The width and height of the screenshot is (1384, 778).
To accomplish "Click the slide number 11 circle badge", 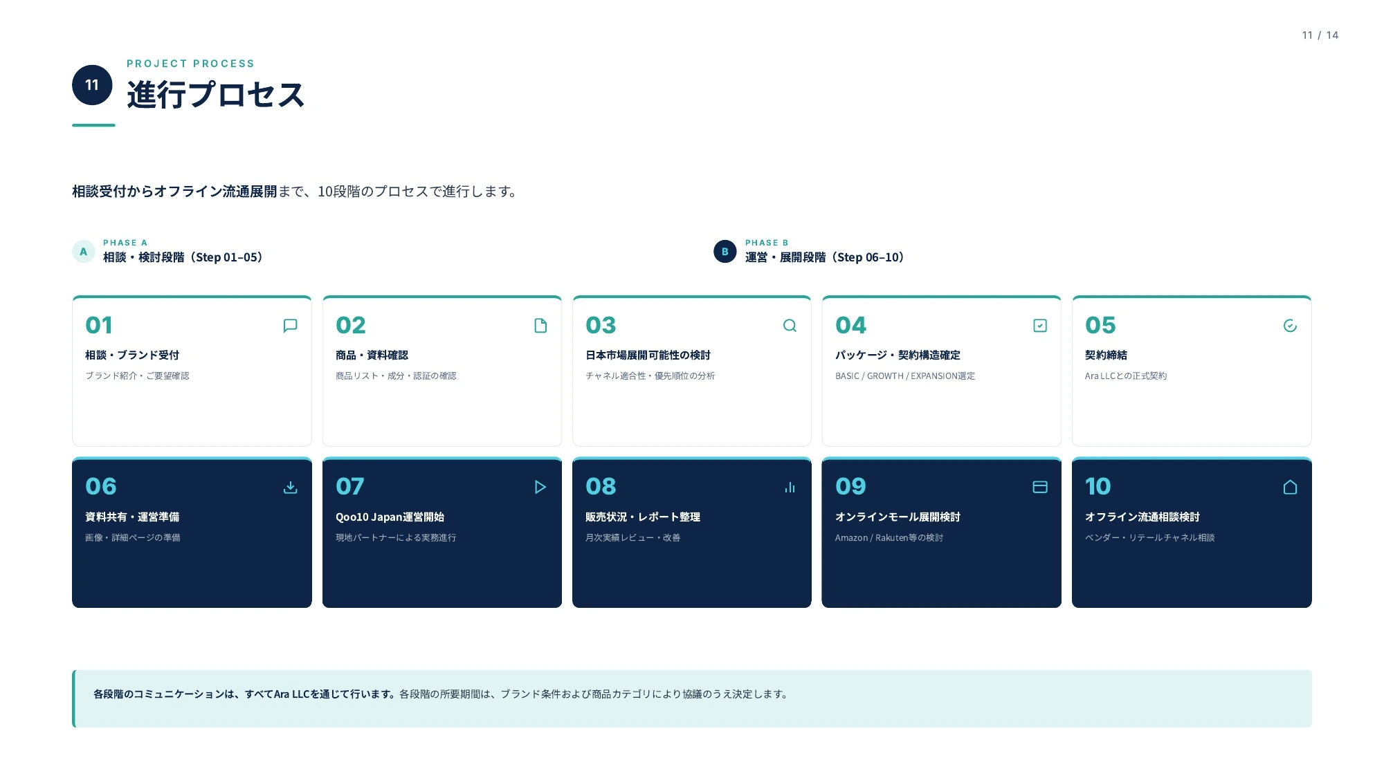I will (x=92, y=85).
